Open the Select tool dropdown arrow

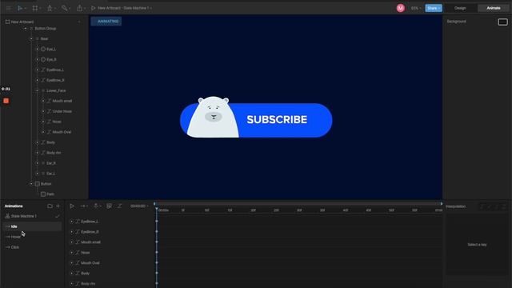click(x=26, y=9)
